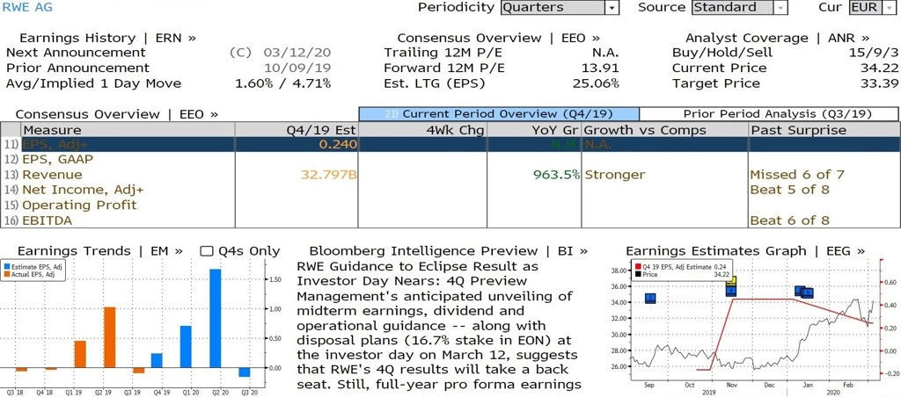
Task: Open the Cur EUR currency dropdown
Action: (x=872, y=7)
